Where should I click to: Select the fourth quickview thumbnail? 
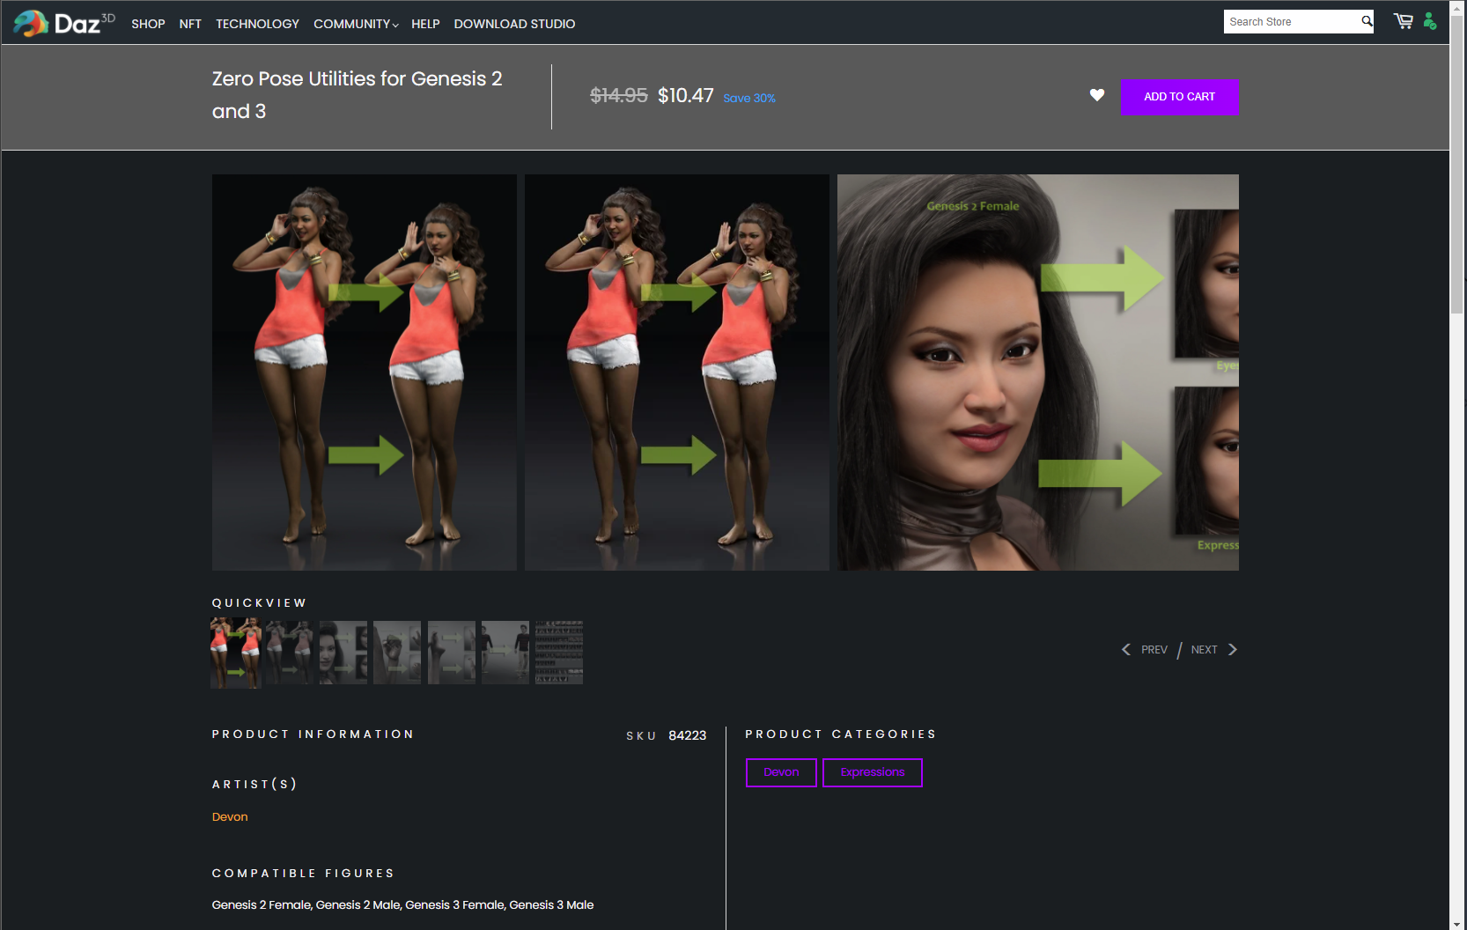(x=397, y=653)
